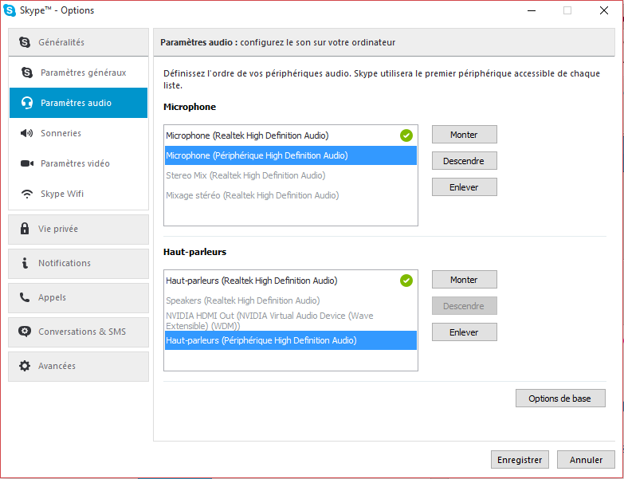The width and height of the screenshot is (624, 479).
Task: Close the Skype Options window
Action: [604, 10]
